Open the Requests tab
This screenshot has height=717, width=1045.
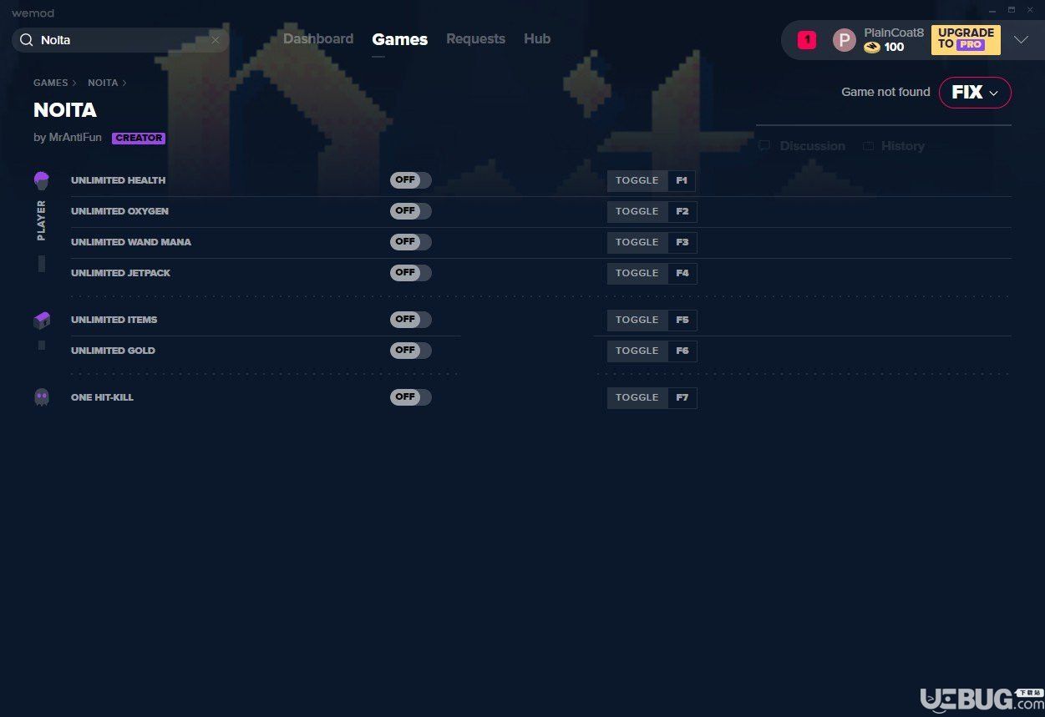(x=475, y=38)
